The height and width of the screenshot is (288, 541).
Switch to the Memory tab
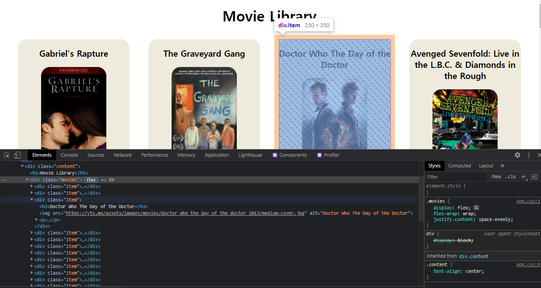tap(186, 155)
